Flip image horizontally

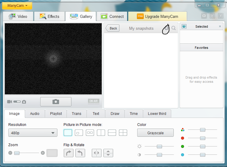97,153
